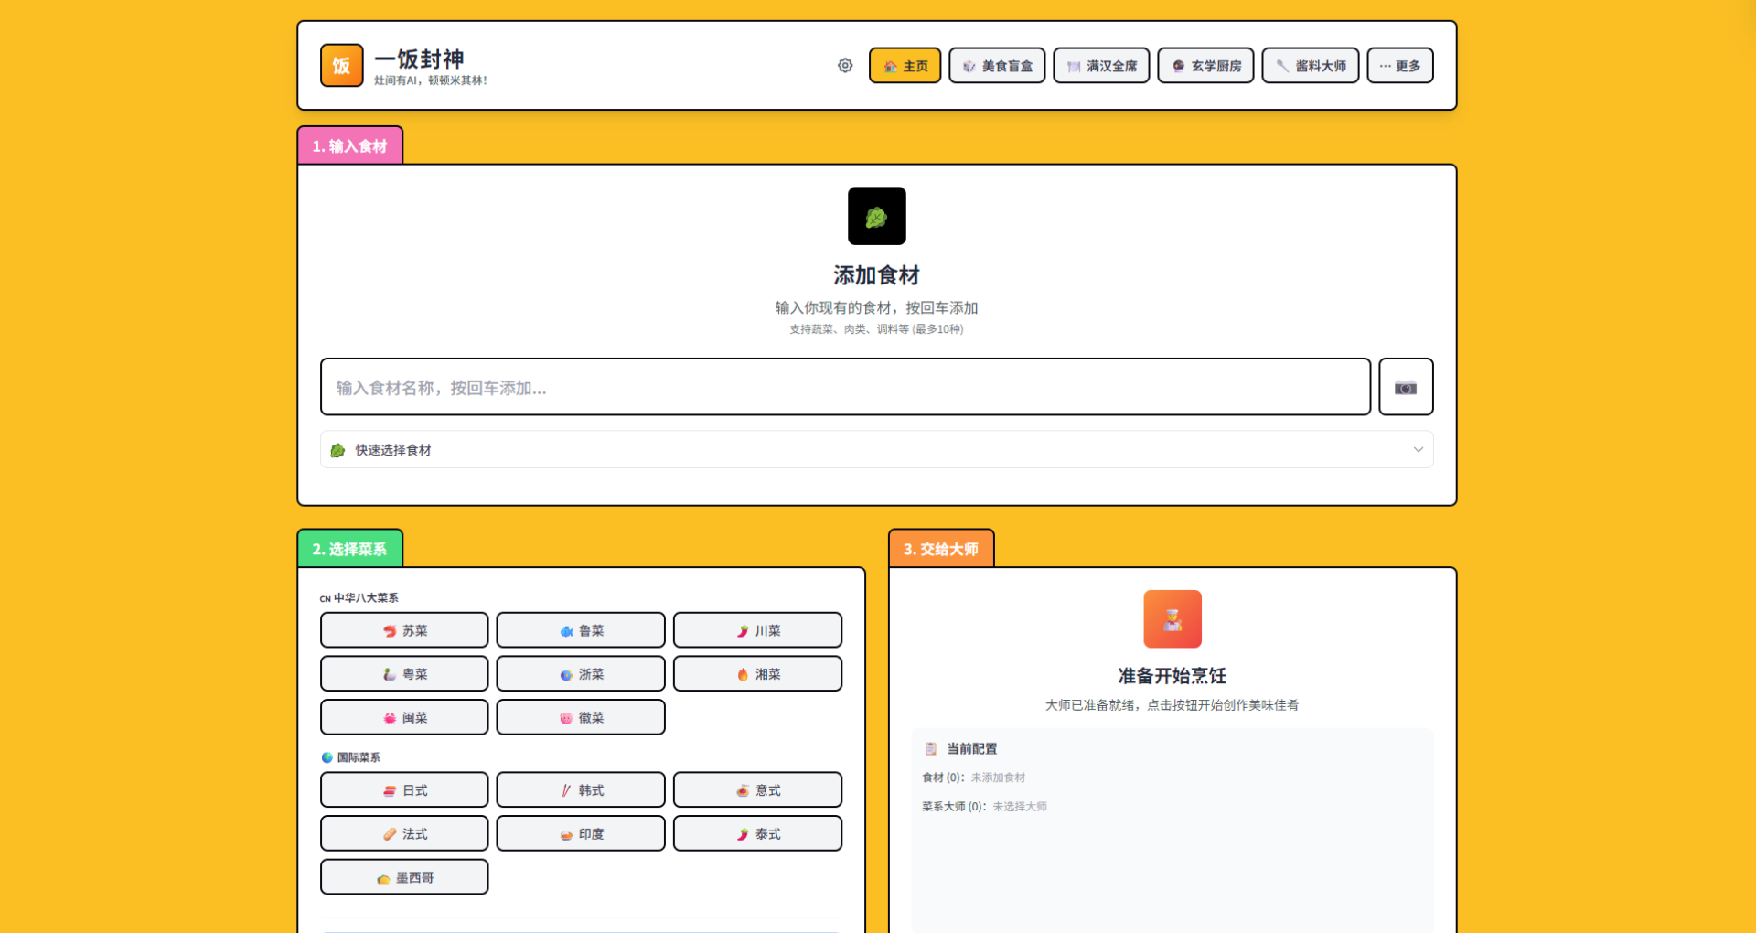Select 日式 cuisine
Screen dimensions: 1756x933
click(x=404, y=790)
